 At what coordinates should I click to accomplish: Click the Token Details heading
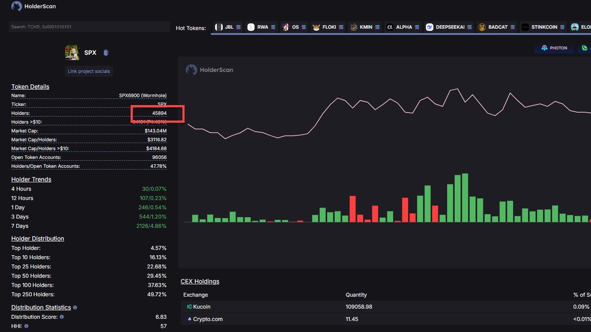click(x=30, y=87)
